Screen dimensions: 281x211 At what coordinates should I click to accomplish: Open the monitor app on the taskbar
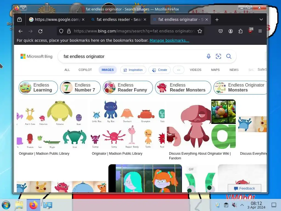(48, 205)
